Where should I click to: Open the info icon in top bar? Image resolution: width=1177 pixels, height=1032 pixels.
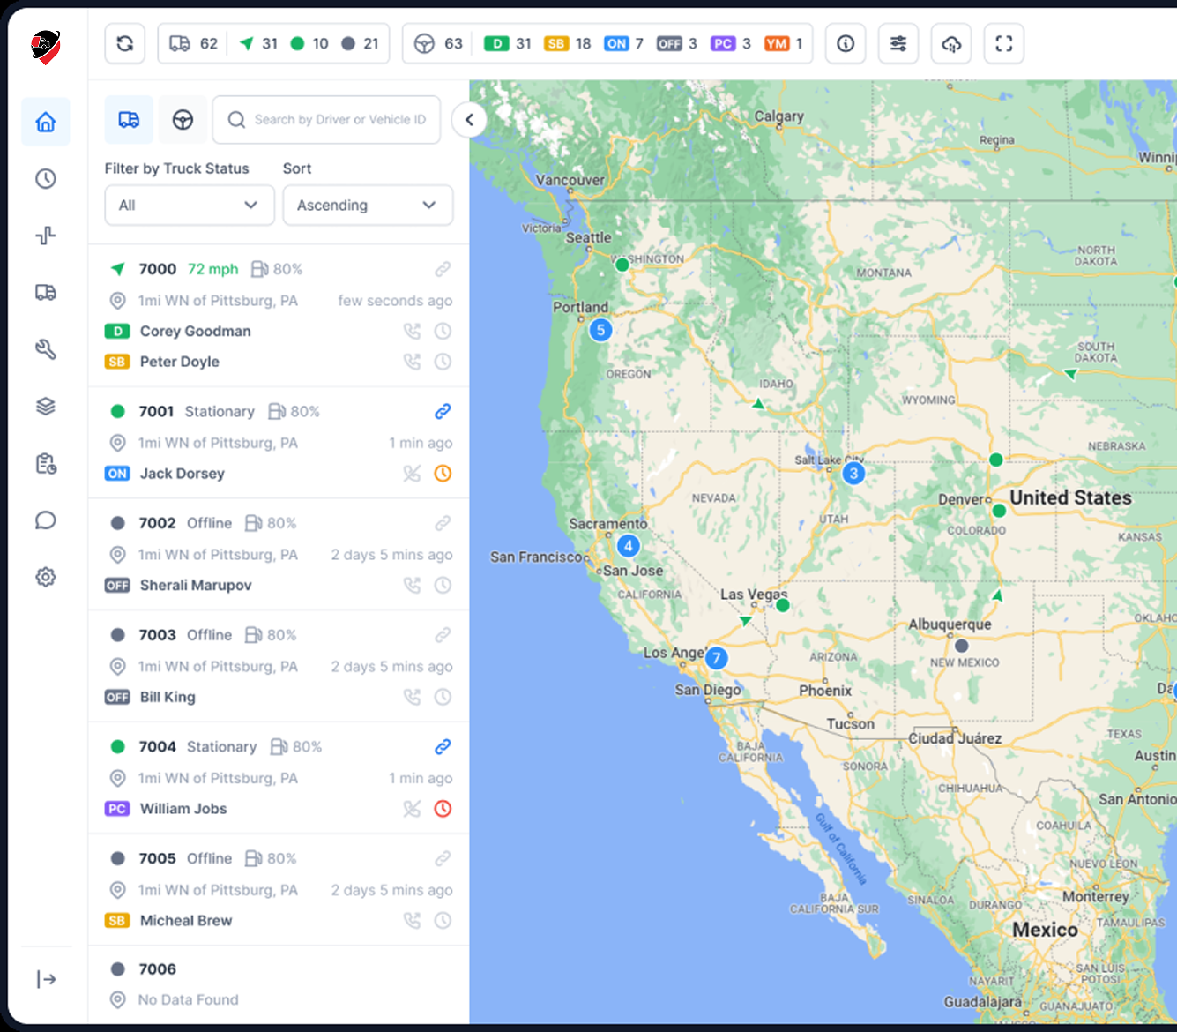tap(846, 43)
